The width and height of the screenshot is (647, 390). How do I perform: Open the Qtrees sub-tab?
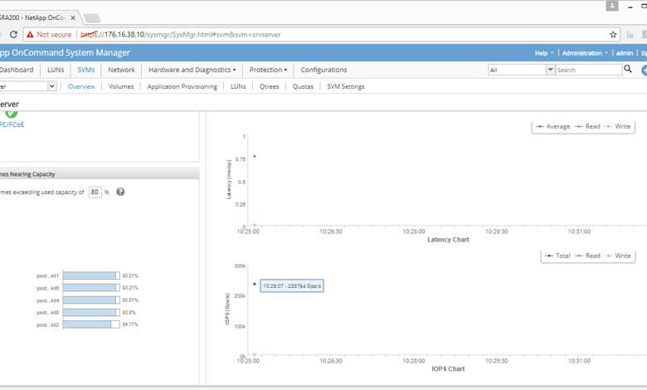coord(269,86)
